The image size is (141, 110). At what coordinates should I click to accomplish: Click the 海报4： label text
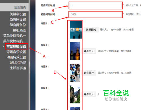tap(45, 88)
